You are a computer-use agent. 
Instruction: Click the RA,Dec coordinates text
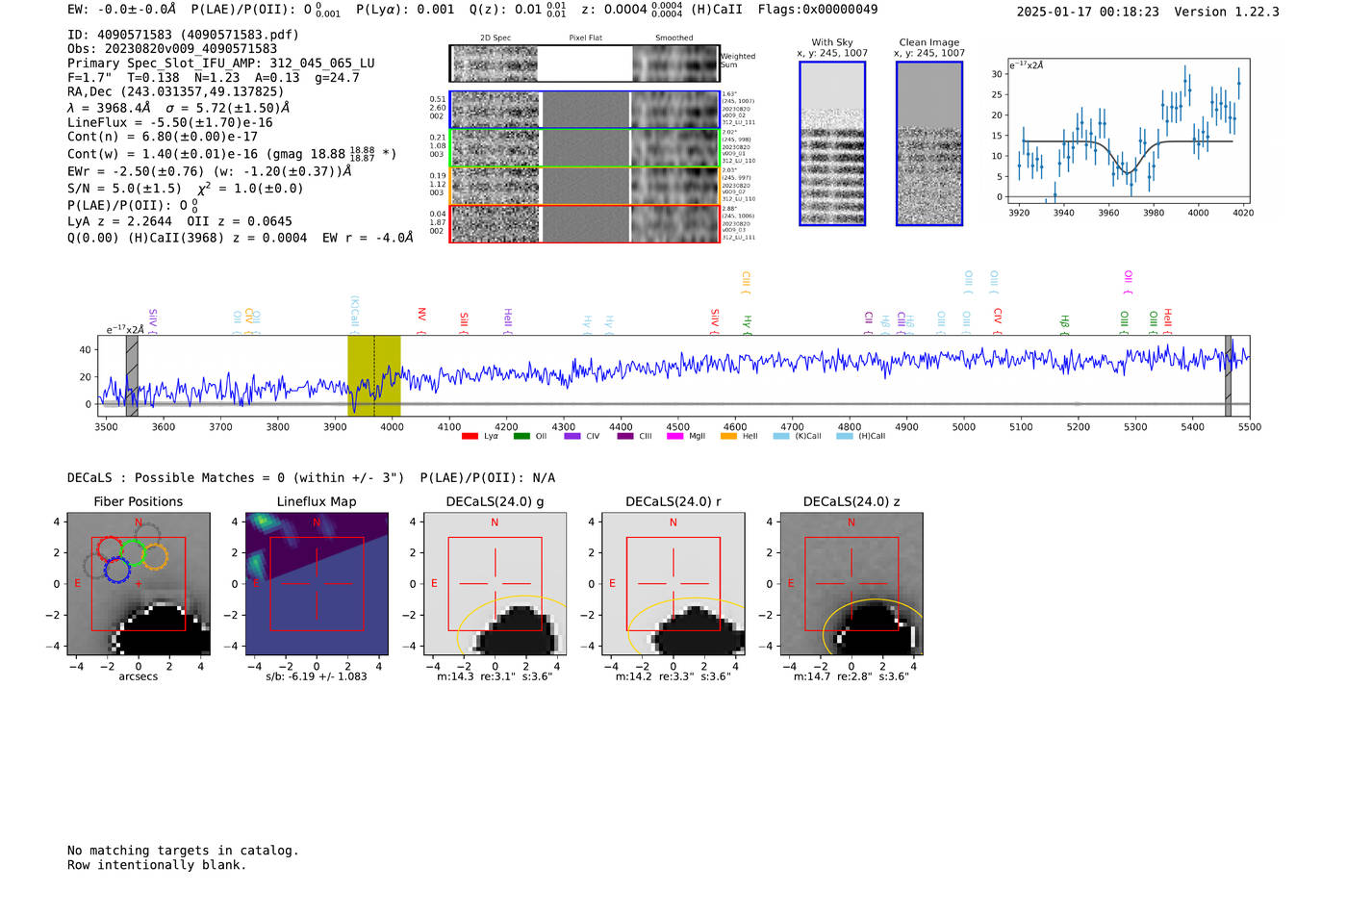(x=176, y=92)
